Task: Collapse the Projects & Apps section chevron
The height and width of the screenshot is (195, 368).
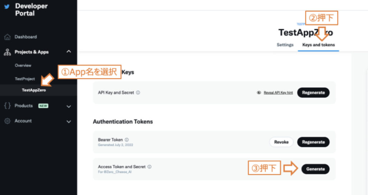Action: tap(69, 52)
